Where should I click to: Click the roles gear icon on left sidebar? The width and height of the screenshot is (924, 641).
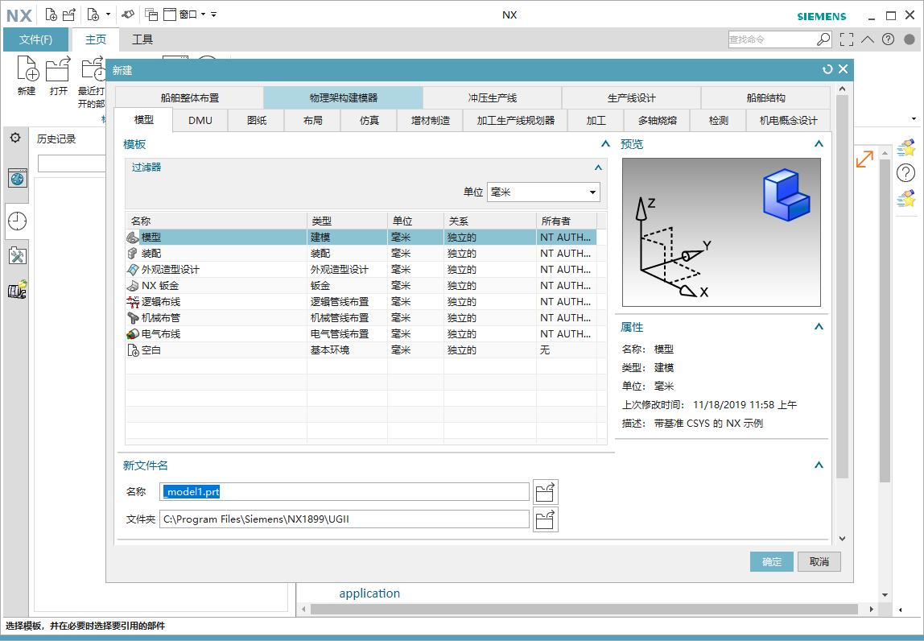[x=16, y=139]
